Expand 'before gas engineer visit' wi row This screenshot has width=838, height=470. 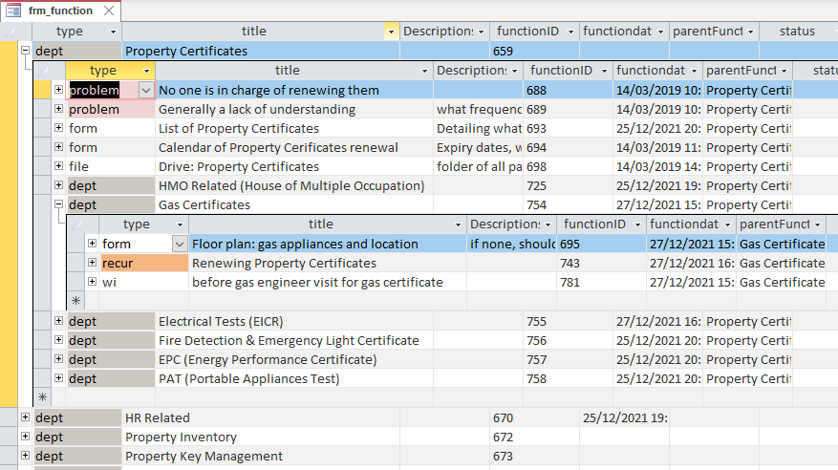(x=92, y=282)
